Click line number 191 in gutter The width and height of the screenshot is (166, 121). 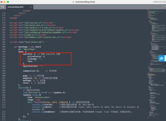4,54
